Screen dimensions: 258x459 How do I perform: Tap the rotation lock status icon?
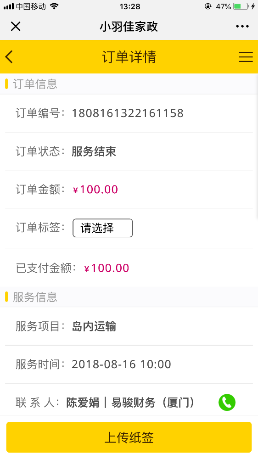point(208,6)
